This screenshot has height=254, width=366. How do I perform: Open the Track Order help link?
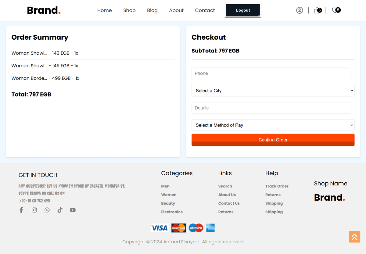coord(277,186)
